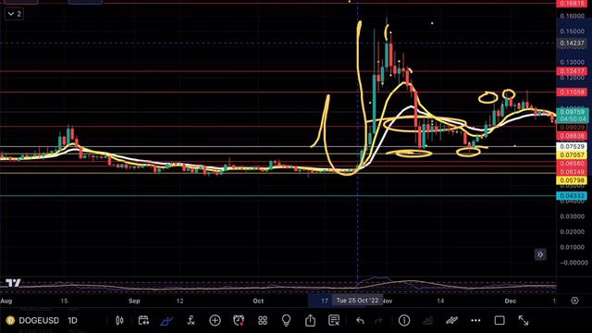
Task: Click the trend lines indicator icon
Action: (451, 321)
